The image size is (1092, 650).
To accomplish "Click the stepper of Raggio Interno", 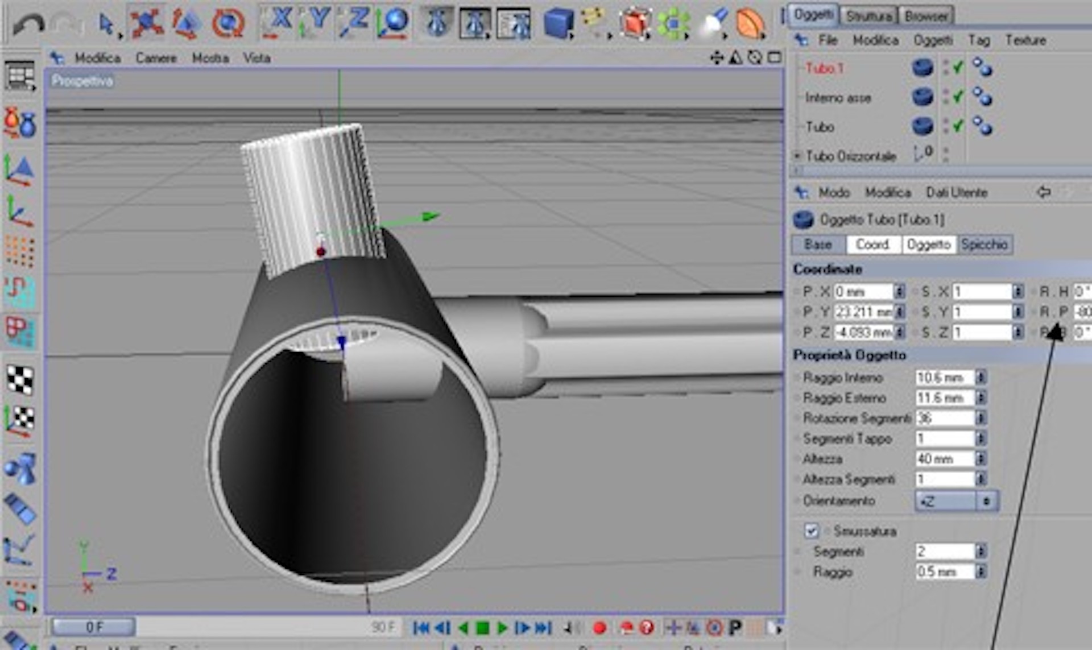I will click(981, 378).
